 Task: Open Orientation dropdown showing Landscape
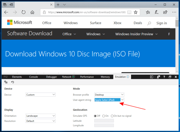40,116
